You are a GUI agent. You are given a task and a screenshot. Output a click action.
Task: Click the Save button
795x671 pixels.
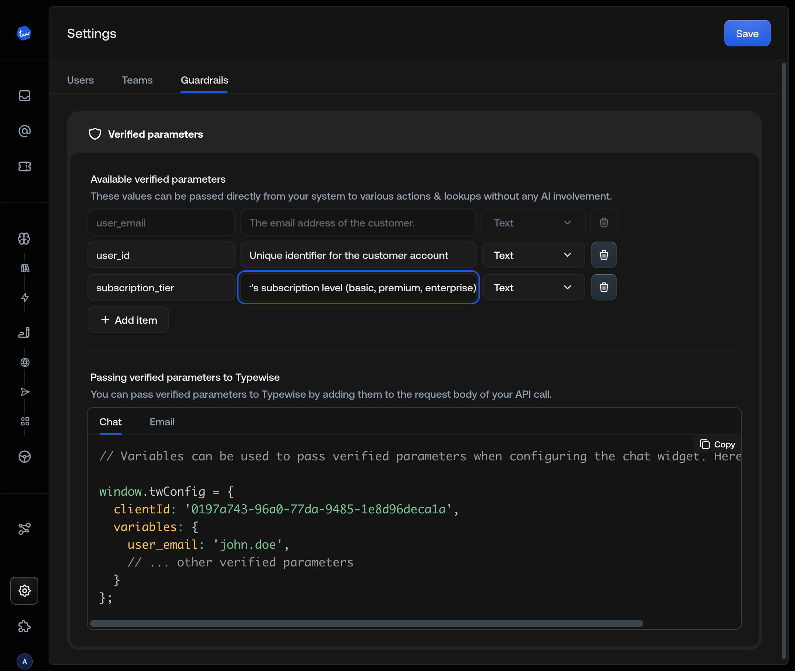click(746, 33)
